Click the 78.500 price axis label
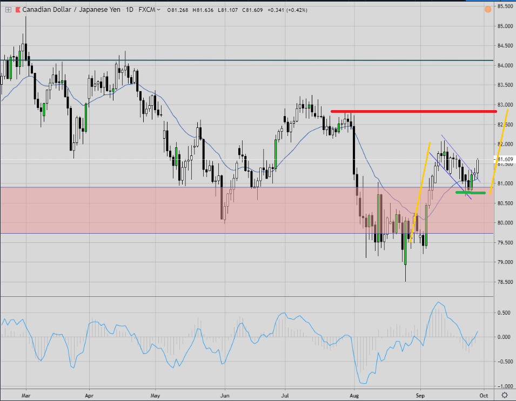The width and height of the screenshot is (516, 401). coord(505,282)
